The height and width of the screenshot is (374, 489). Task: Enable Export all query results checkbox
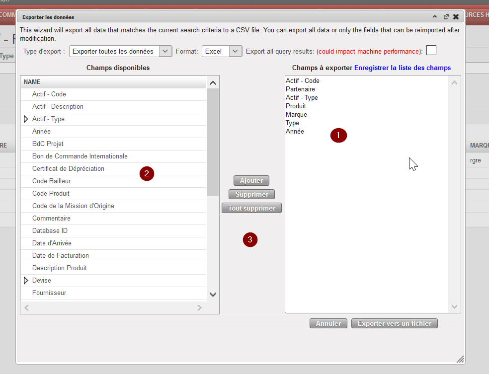(x=431, y=51)
